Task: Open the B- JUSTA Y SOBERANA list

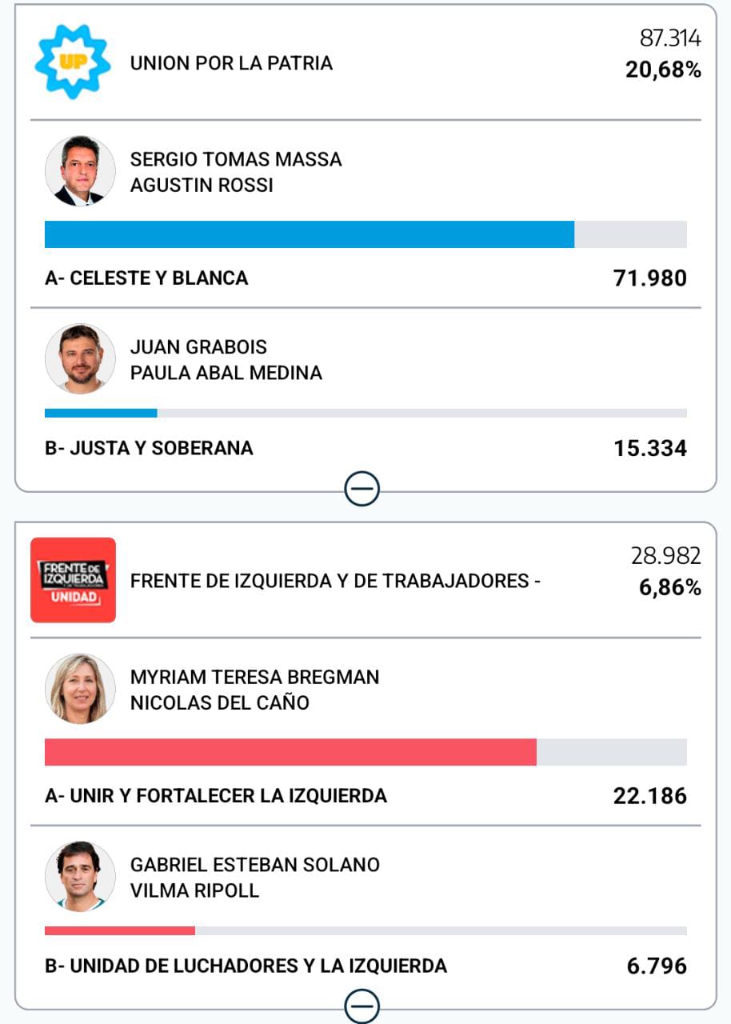Action: 149,448
